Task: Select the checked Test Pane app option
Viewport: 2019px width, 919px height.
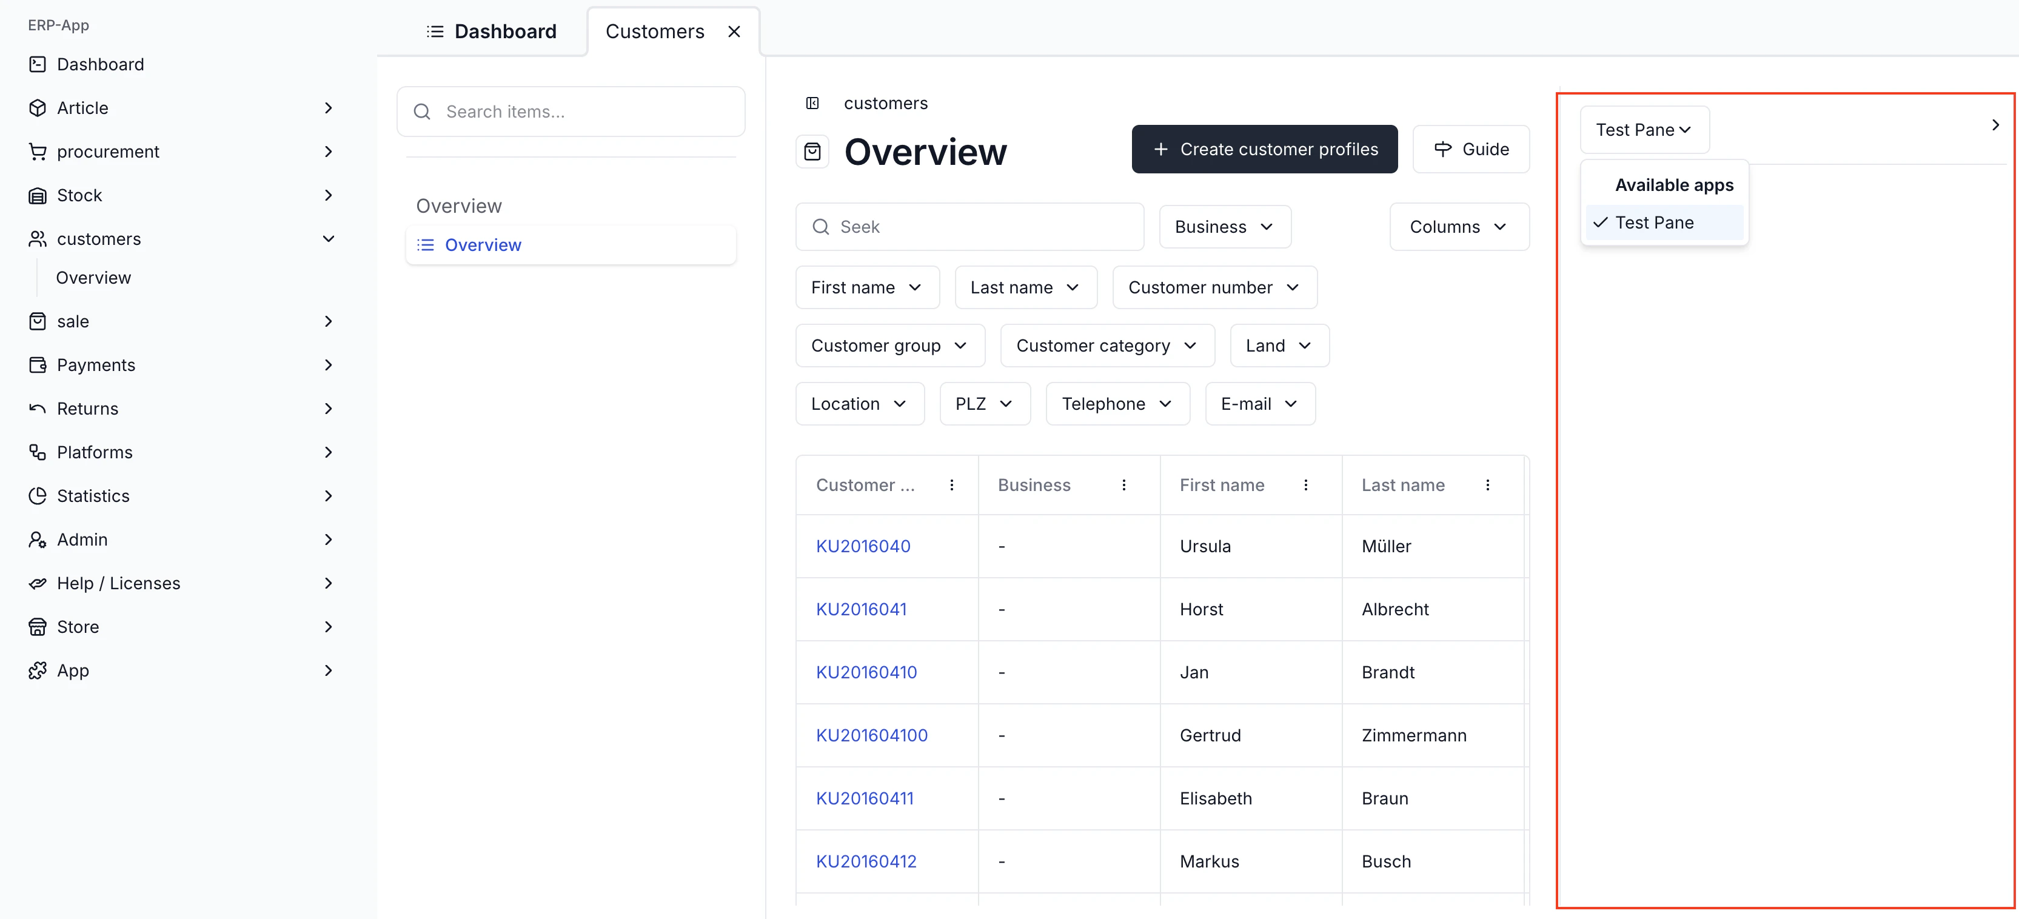Action: tap(1654, 222)
